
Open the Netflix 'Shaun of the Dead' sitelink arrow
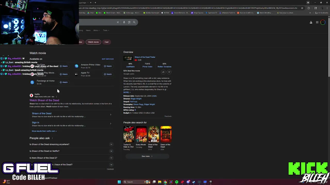(x=111, y=115)
